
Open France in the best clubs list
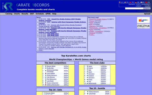tap(90, 68)
